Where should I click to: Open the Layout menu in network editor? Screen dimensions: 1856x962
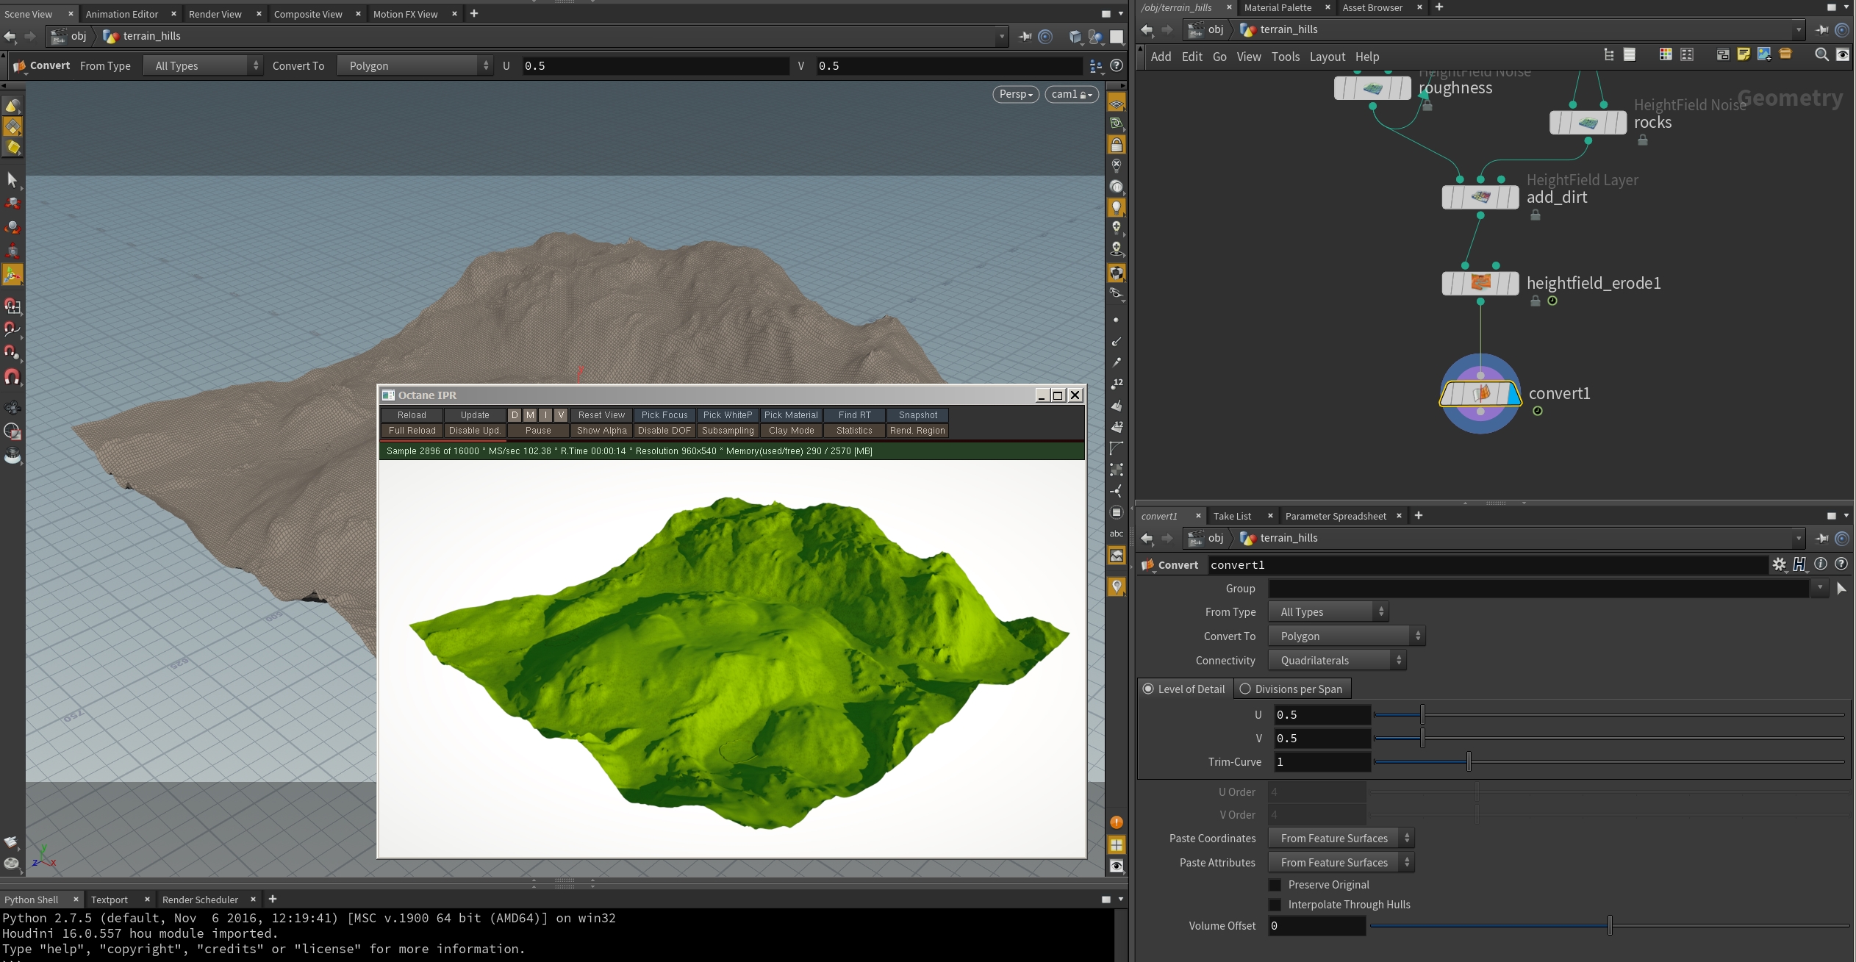point(1327,57)
